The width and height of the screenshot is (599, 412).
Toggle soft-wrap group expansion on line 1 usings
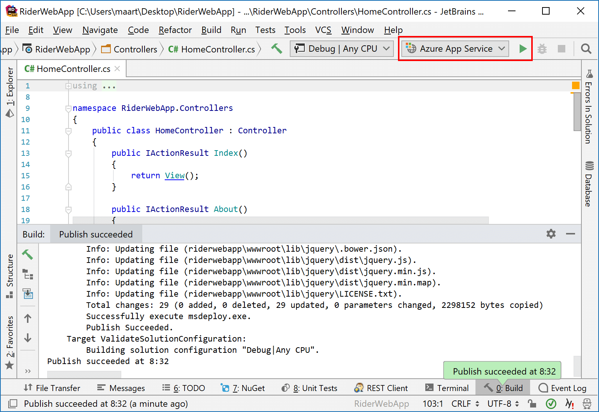click(x=69, y=86)
